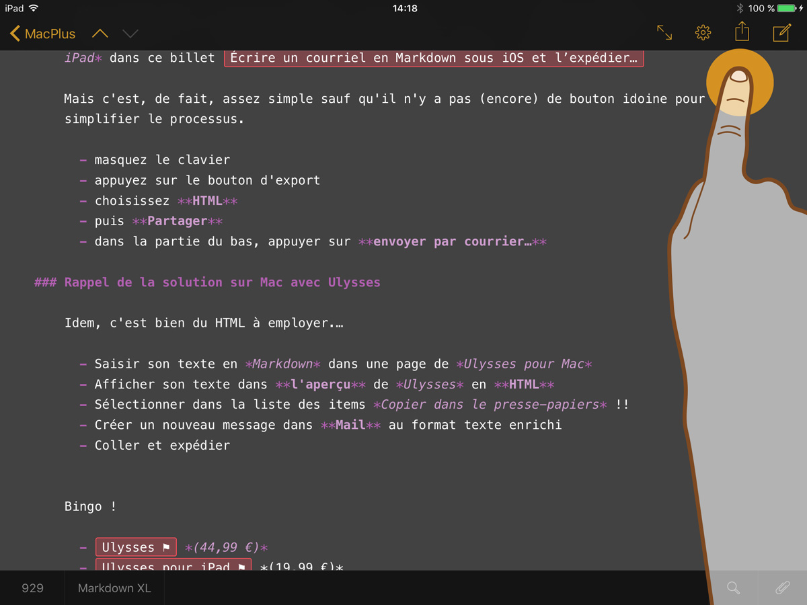Tap the 'Ulysses ⚑' link tag
Screen dimensions: 807x605
(x=136, y=547)
